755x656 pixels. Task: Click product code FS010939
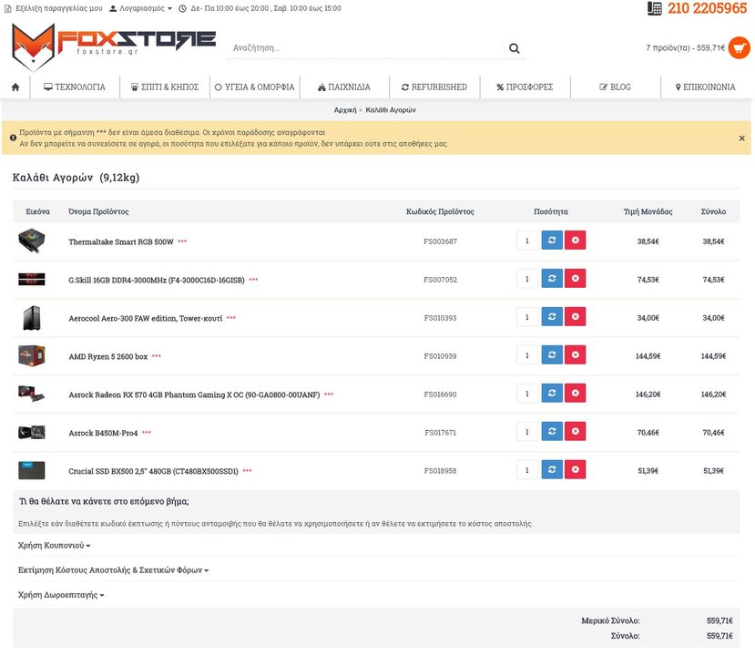pos(440,356)
